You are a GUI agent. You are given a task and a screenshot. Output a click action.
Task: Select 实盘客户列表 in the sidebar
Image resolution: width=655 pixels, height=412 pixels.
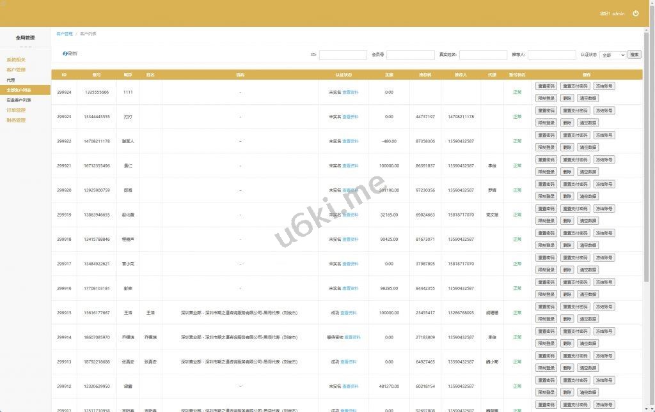(x=19, y=100)
